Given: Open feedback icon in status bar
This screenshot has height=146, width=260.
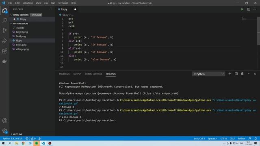Looking at the screenshot, I should 250,138.
